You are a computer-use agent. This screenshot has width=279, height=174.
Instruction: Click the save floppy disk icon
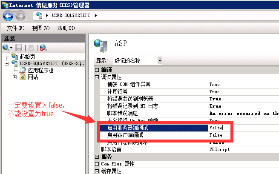pos(19,48)
